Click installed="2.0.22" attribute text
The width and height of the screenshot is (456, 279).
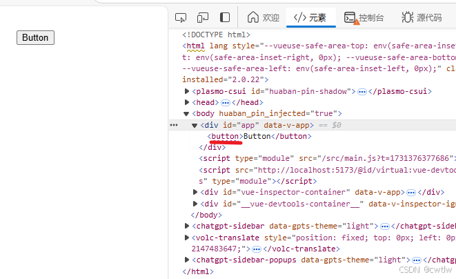(222, 79)
